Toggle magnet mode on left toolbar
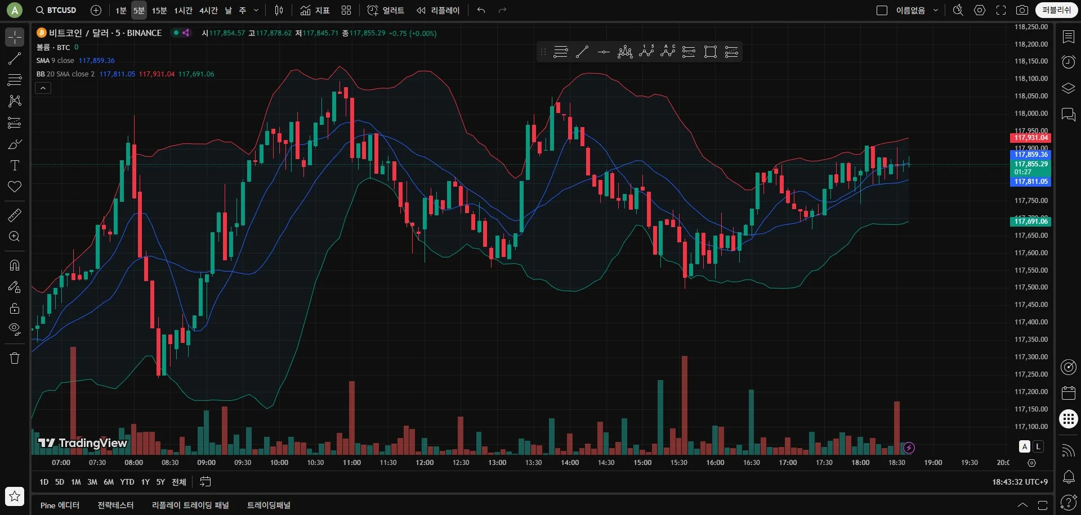Image resolution: width=1081 pixels, height=515 pixels. tap(15, 265)
